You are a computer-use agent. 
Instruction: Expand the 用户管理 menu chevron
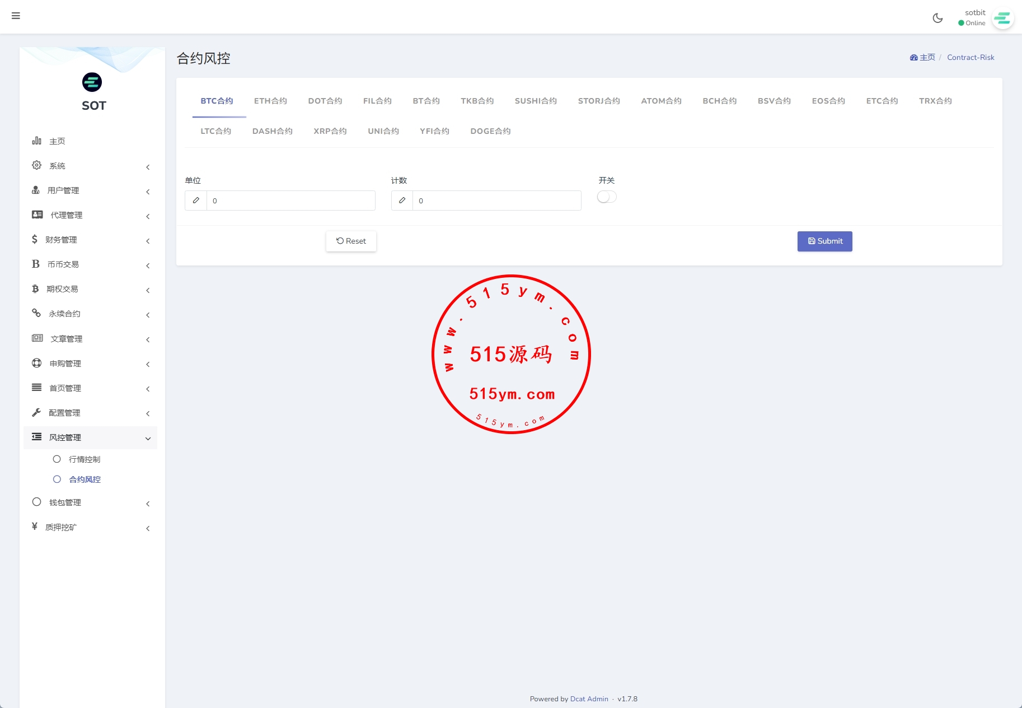point(148,192)
